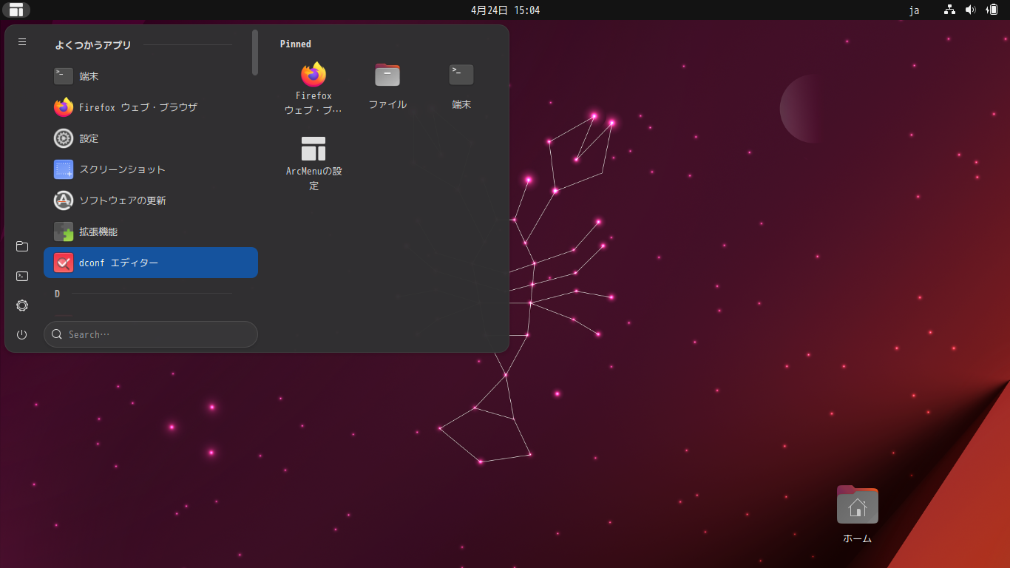Click the D alphabet section header
The image size is (1010, 568).
click(57, 294)
